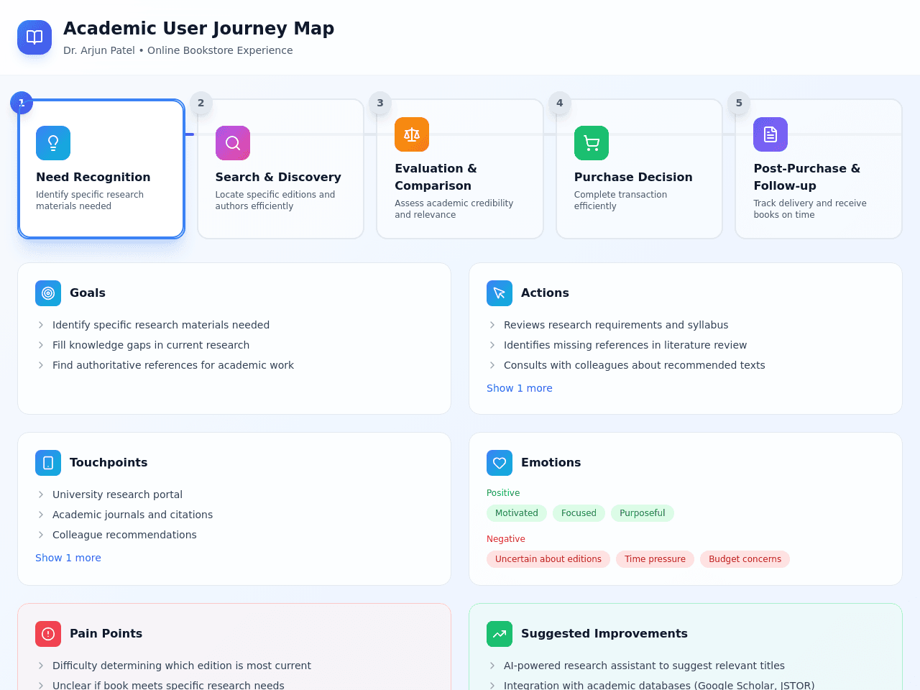The image size is (920, 690).
Task: Switch to Evaluation & Comparison stage
Action: [x=460, y=169]
